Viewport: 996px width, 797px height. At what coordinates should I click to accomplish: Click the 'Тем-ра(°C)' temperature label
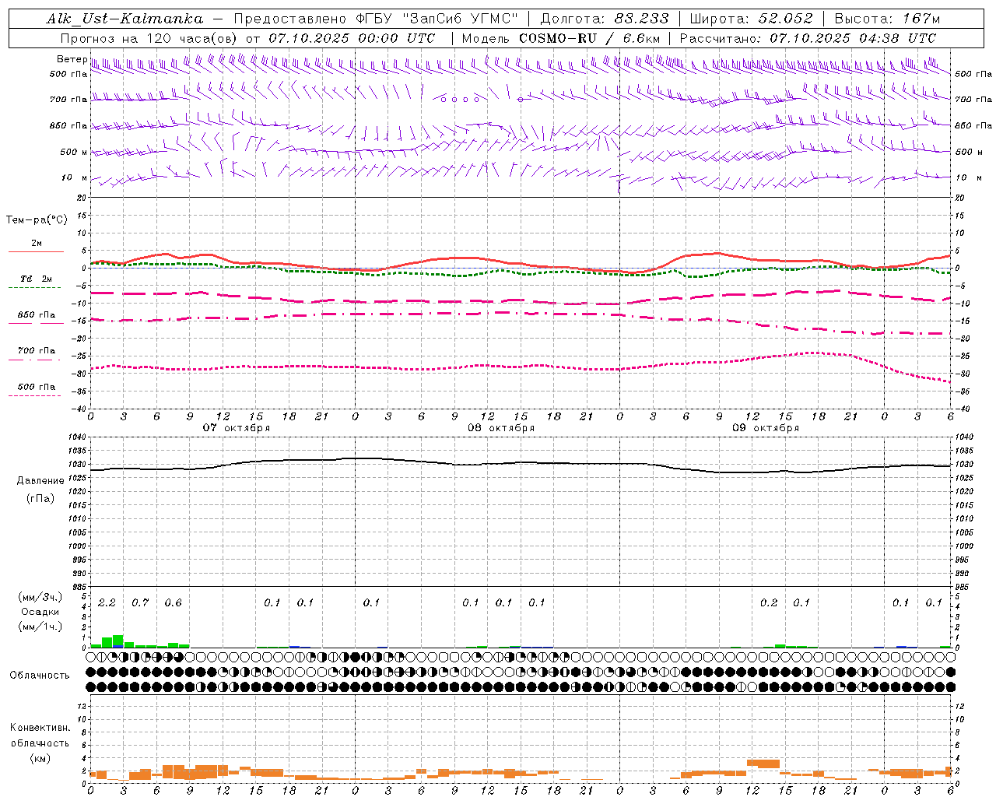(x=37, y=220)
